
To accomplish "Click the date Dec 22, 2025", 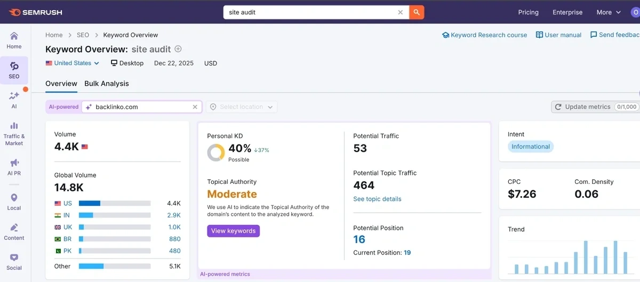I will [174, 63].
